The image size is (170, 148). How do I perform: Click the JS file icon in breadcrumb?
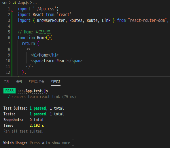pyautogui.click(x=15, y=3)
